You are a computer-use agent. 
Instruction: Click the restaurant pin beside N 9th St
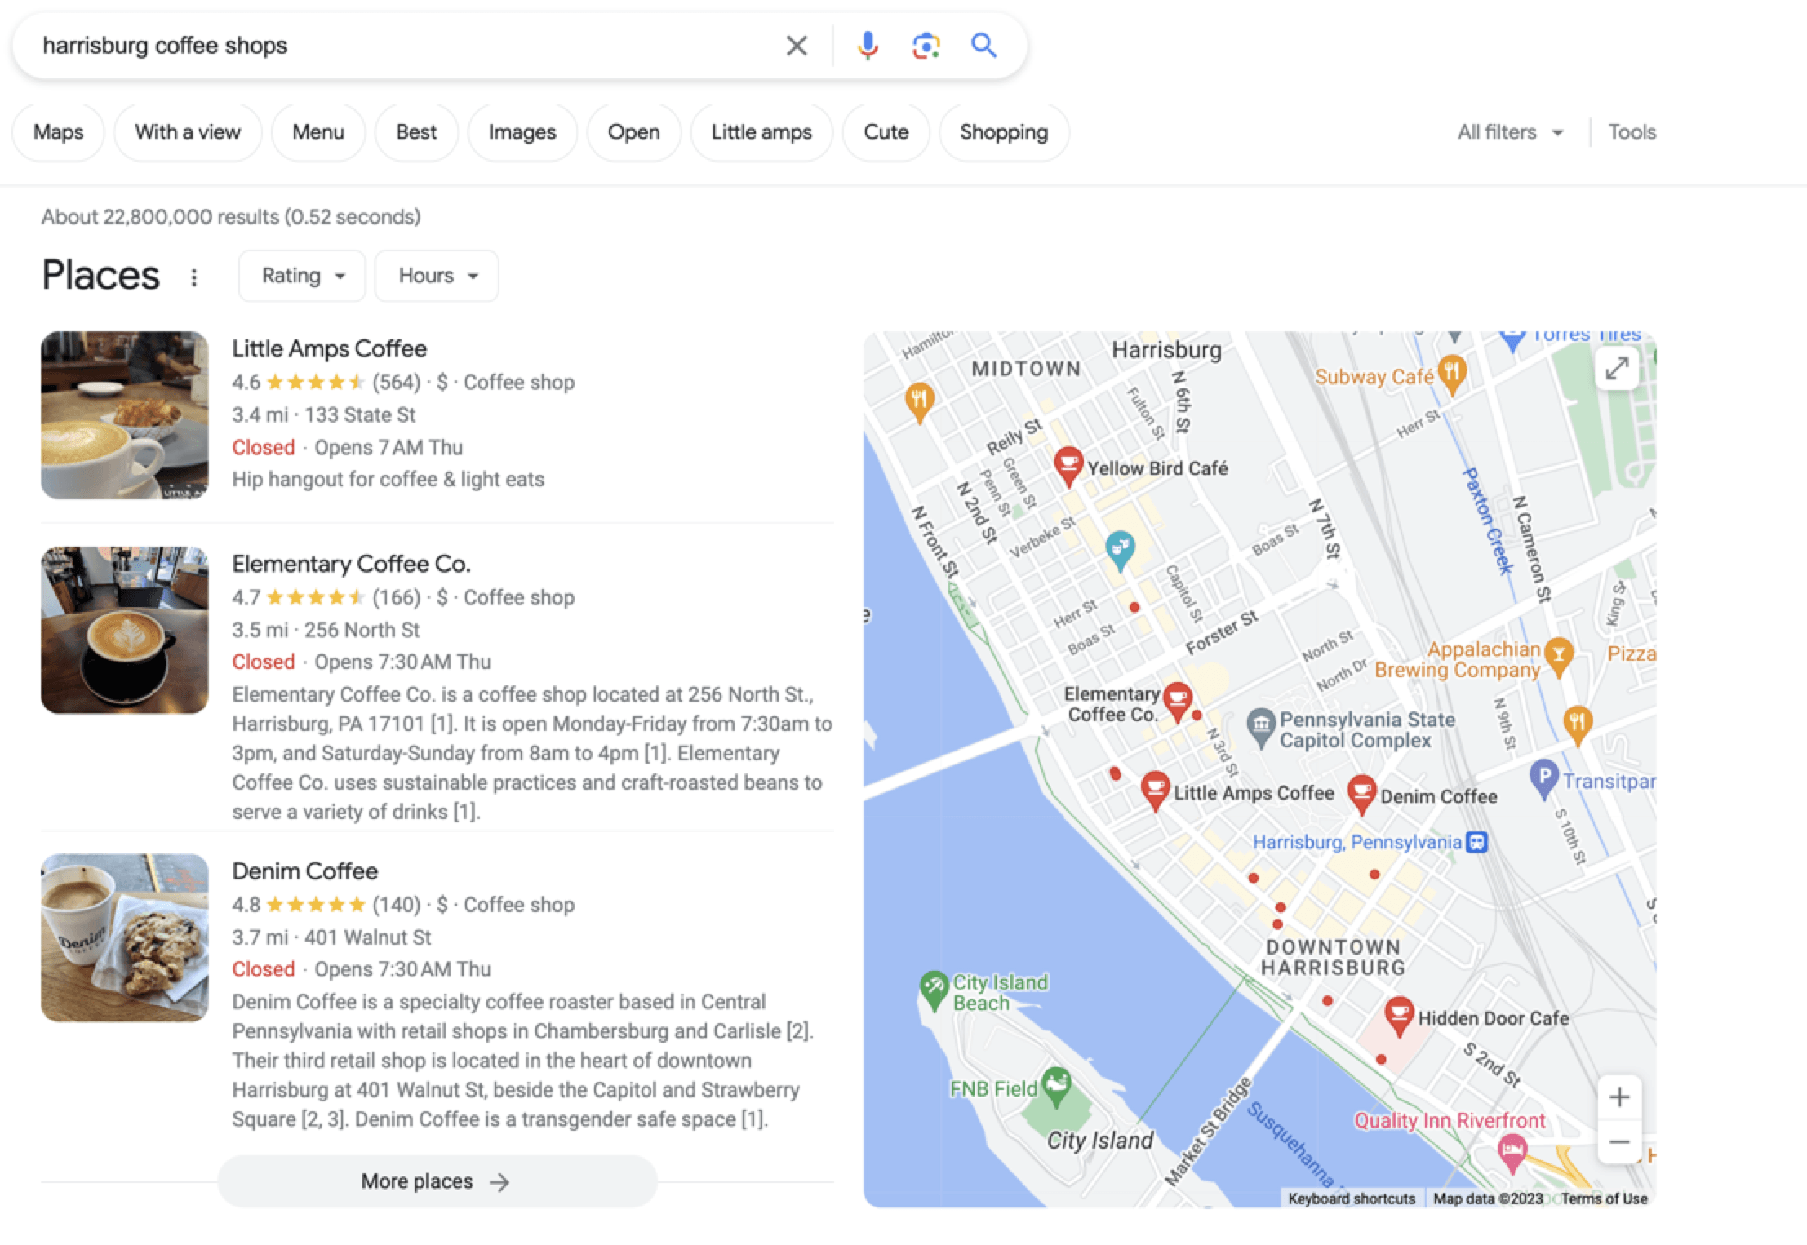point(1577,724)
